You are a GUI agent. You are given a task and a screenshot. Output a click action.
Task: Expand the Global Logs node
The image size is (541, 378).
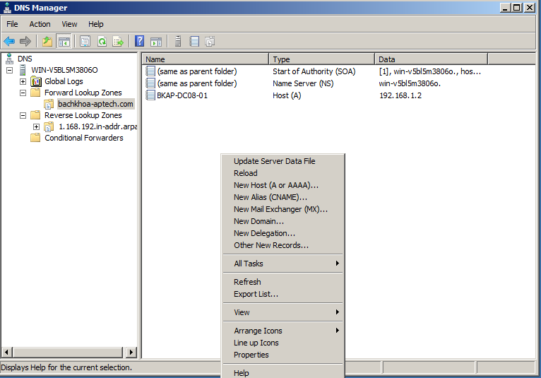[23, 81]
